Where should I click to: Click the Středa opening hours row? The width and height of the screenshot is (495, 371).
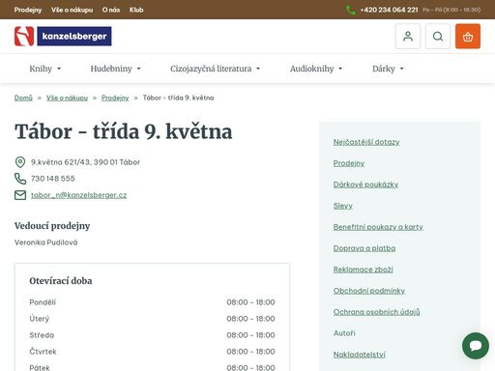pos(152,335)
